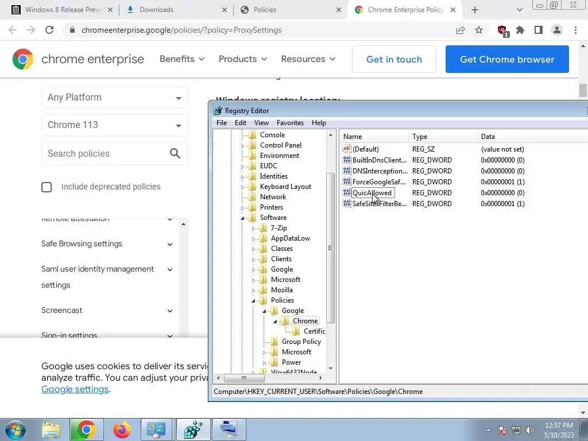This screenshot has height=441, width=588.
Task: Select the BuiltInDnsClient registry value icon
Action: tap(347, 160)
